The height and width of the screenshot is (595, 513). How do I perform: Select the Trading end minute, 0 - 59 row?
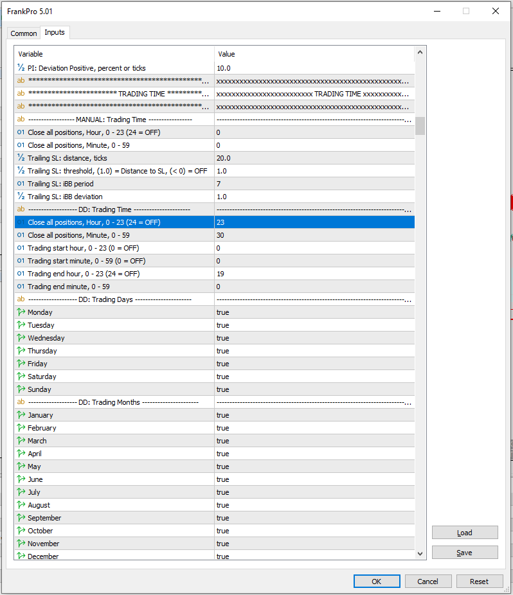click(x=215, y=287)
